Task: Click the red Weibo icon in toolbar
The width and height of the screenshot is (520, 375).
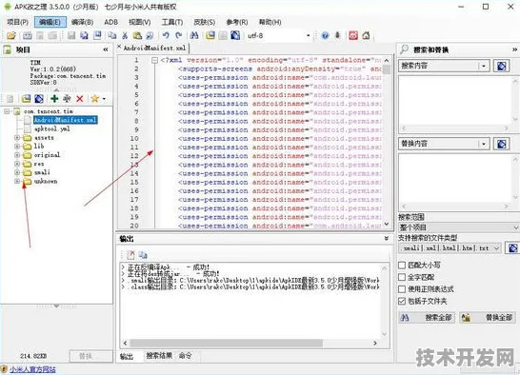Action: (x=353, y=35)
